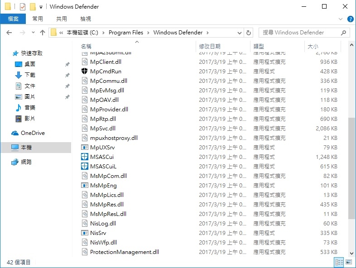Open the 檔案 (File) menu tab
The image size is (356, 268).
pos(13,19)
